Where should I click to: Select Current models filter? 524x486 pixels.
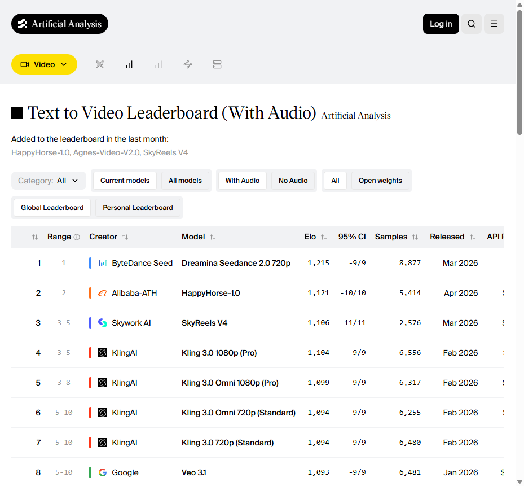(125, 181)
